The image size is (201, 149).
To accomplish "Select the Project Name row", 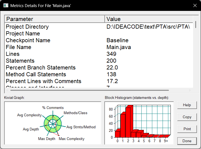I will coord(99,34).
